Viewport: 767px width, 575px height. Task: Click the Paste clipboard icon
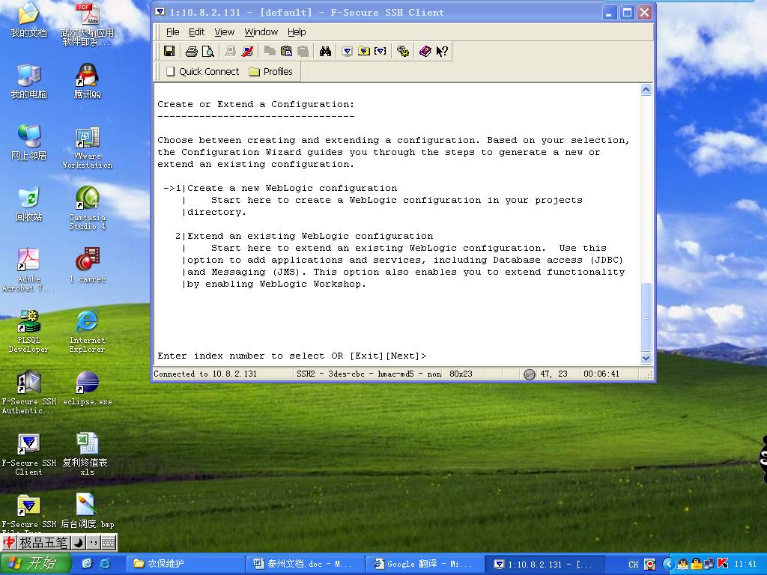click(286, 51)
